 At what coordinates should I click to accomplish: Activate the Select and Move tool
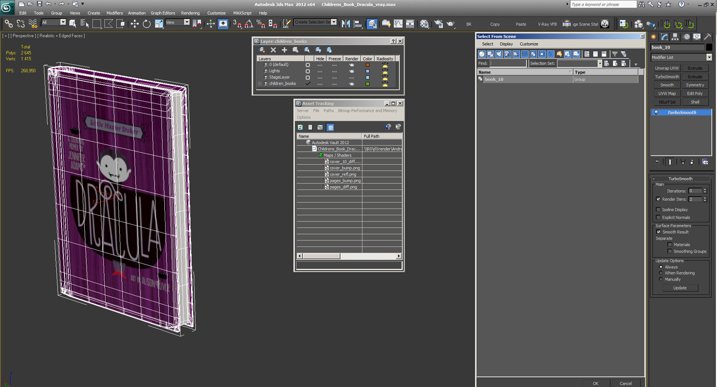point(135,24)
